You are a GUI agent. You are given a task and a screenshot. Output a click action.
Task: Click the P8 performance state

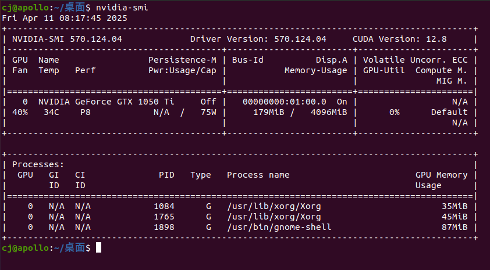tap(86, 112)
